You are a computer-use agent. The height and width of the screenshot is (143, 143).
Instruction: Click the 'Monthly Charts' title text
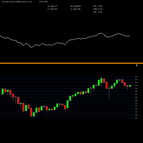[8, 2]
